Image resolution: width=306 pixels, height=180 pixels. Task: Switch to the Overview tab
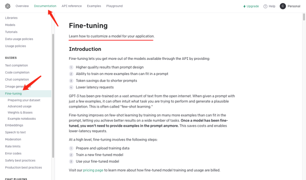tap(22, 6)
